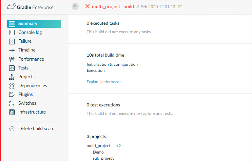Image resolution: width=252 pixels, height=161 pixels.
Task: Click the 3 projects heading
Action: point(96,137)
